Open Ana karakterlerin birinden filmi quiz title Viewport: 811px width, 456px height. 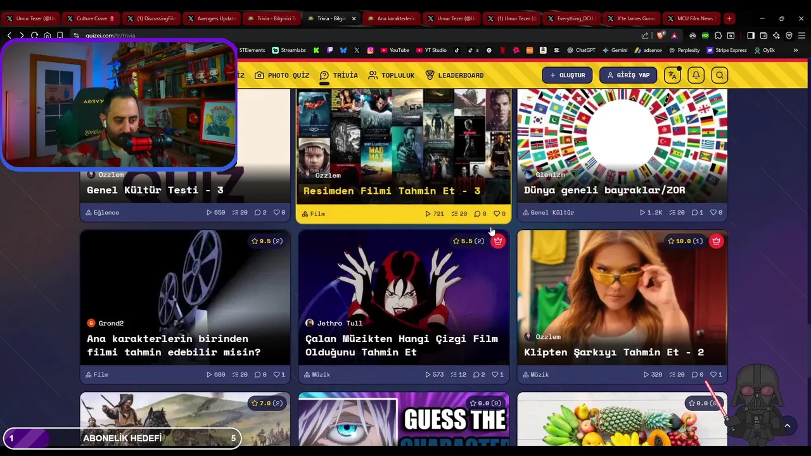(174, 345)
